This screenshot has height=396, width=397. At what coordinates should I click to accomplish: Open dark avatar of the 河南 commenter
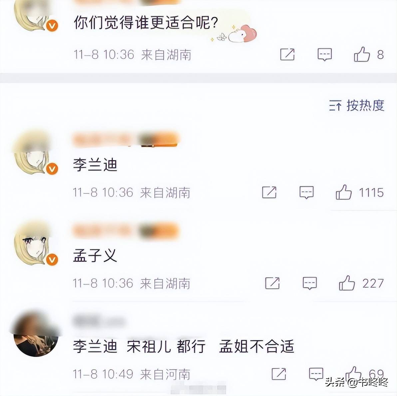pos(35,334)
